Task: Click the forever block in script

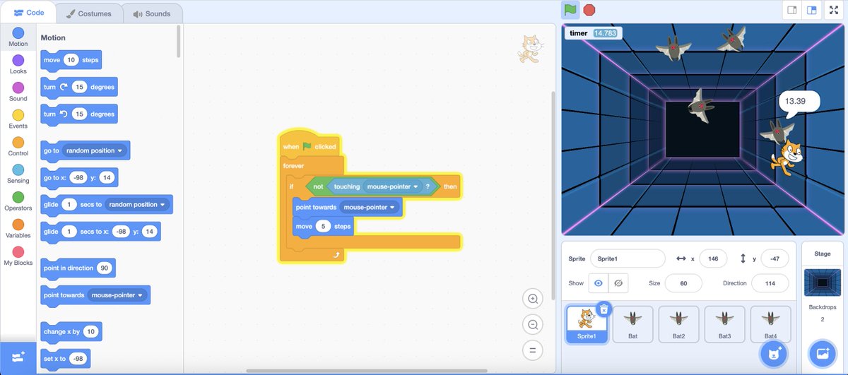Action: click(x=293, y=166)
